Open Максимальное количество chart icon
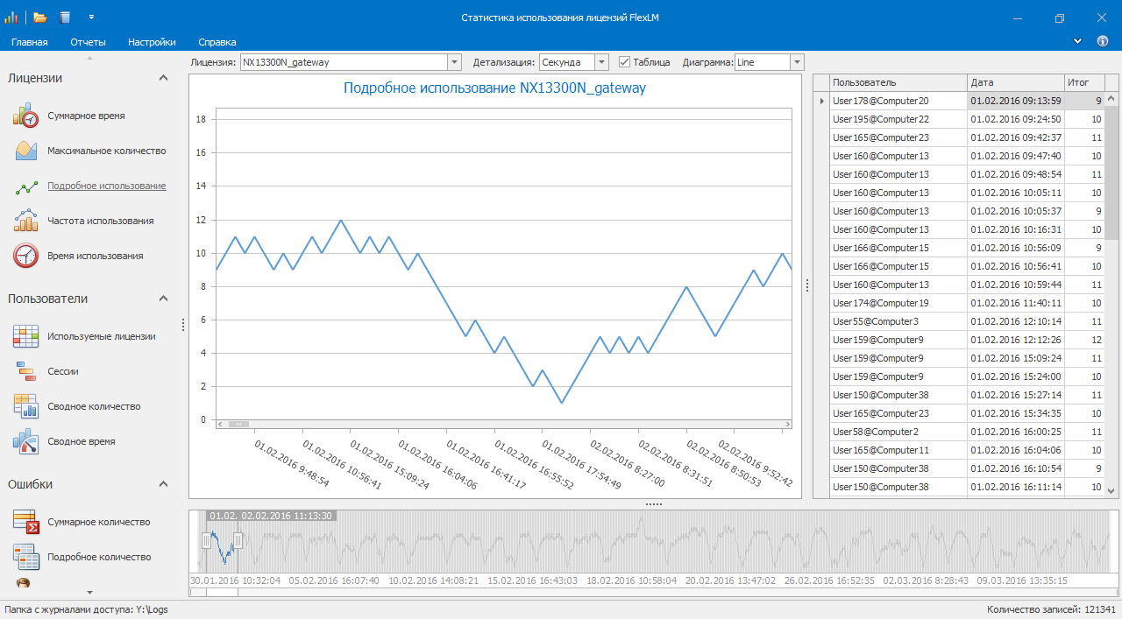 [x=26, y=151]
